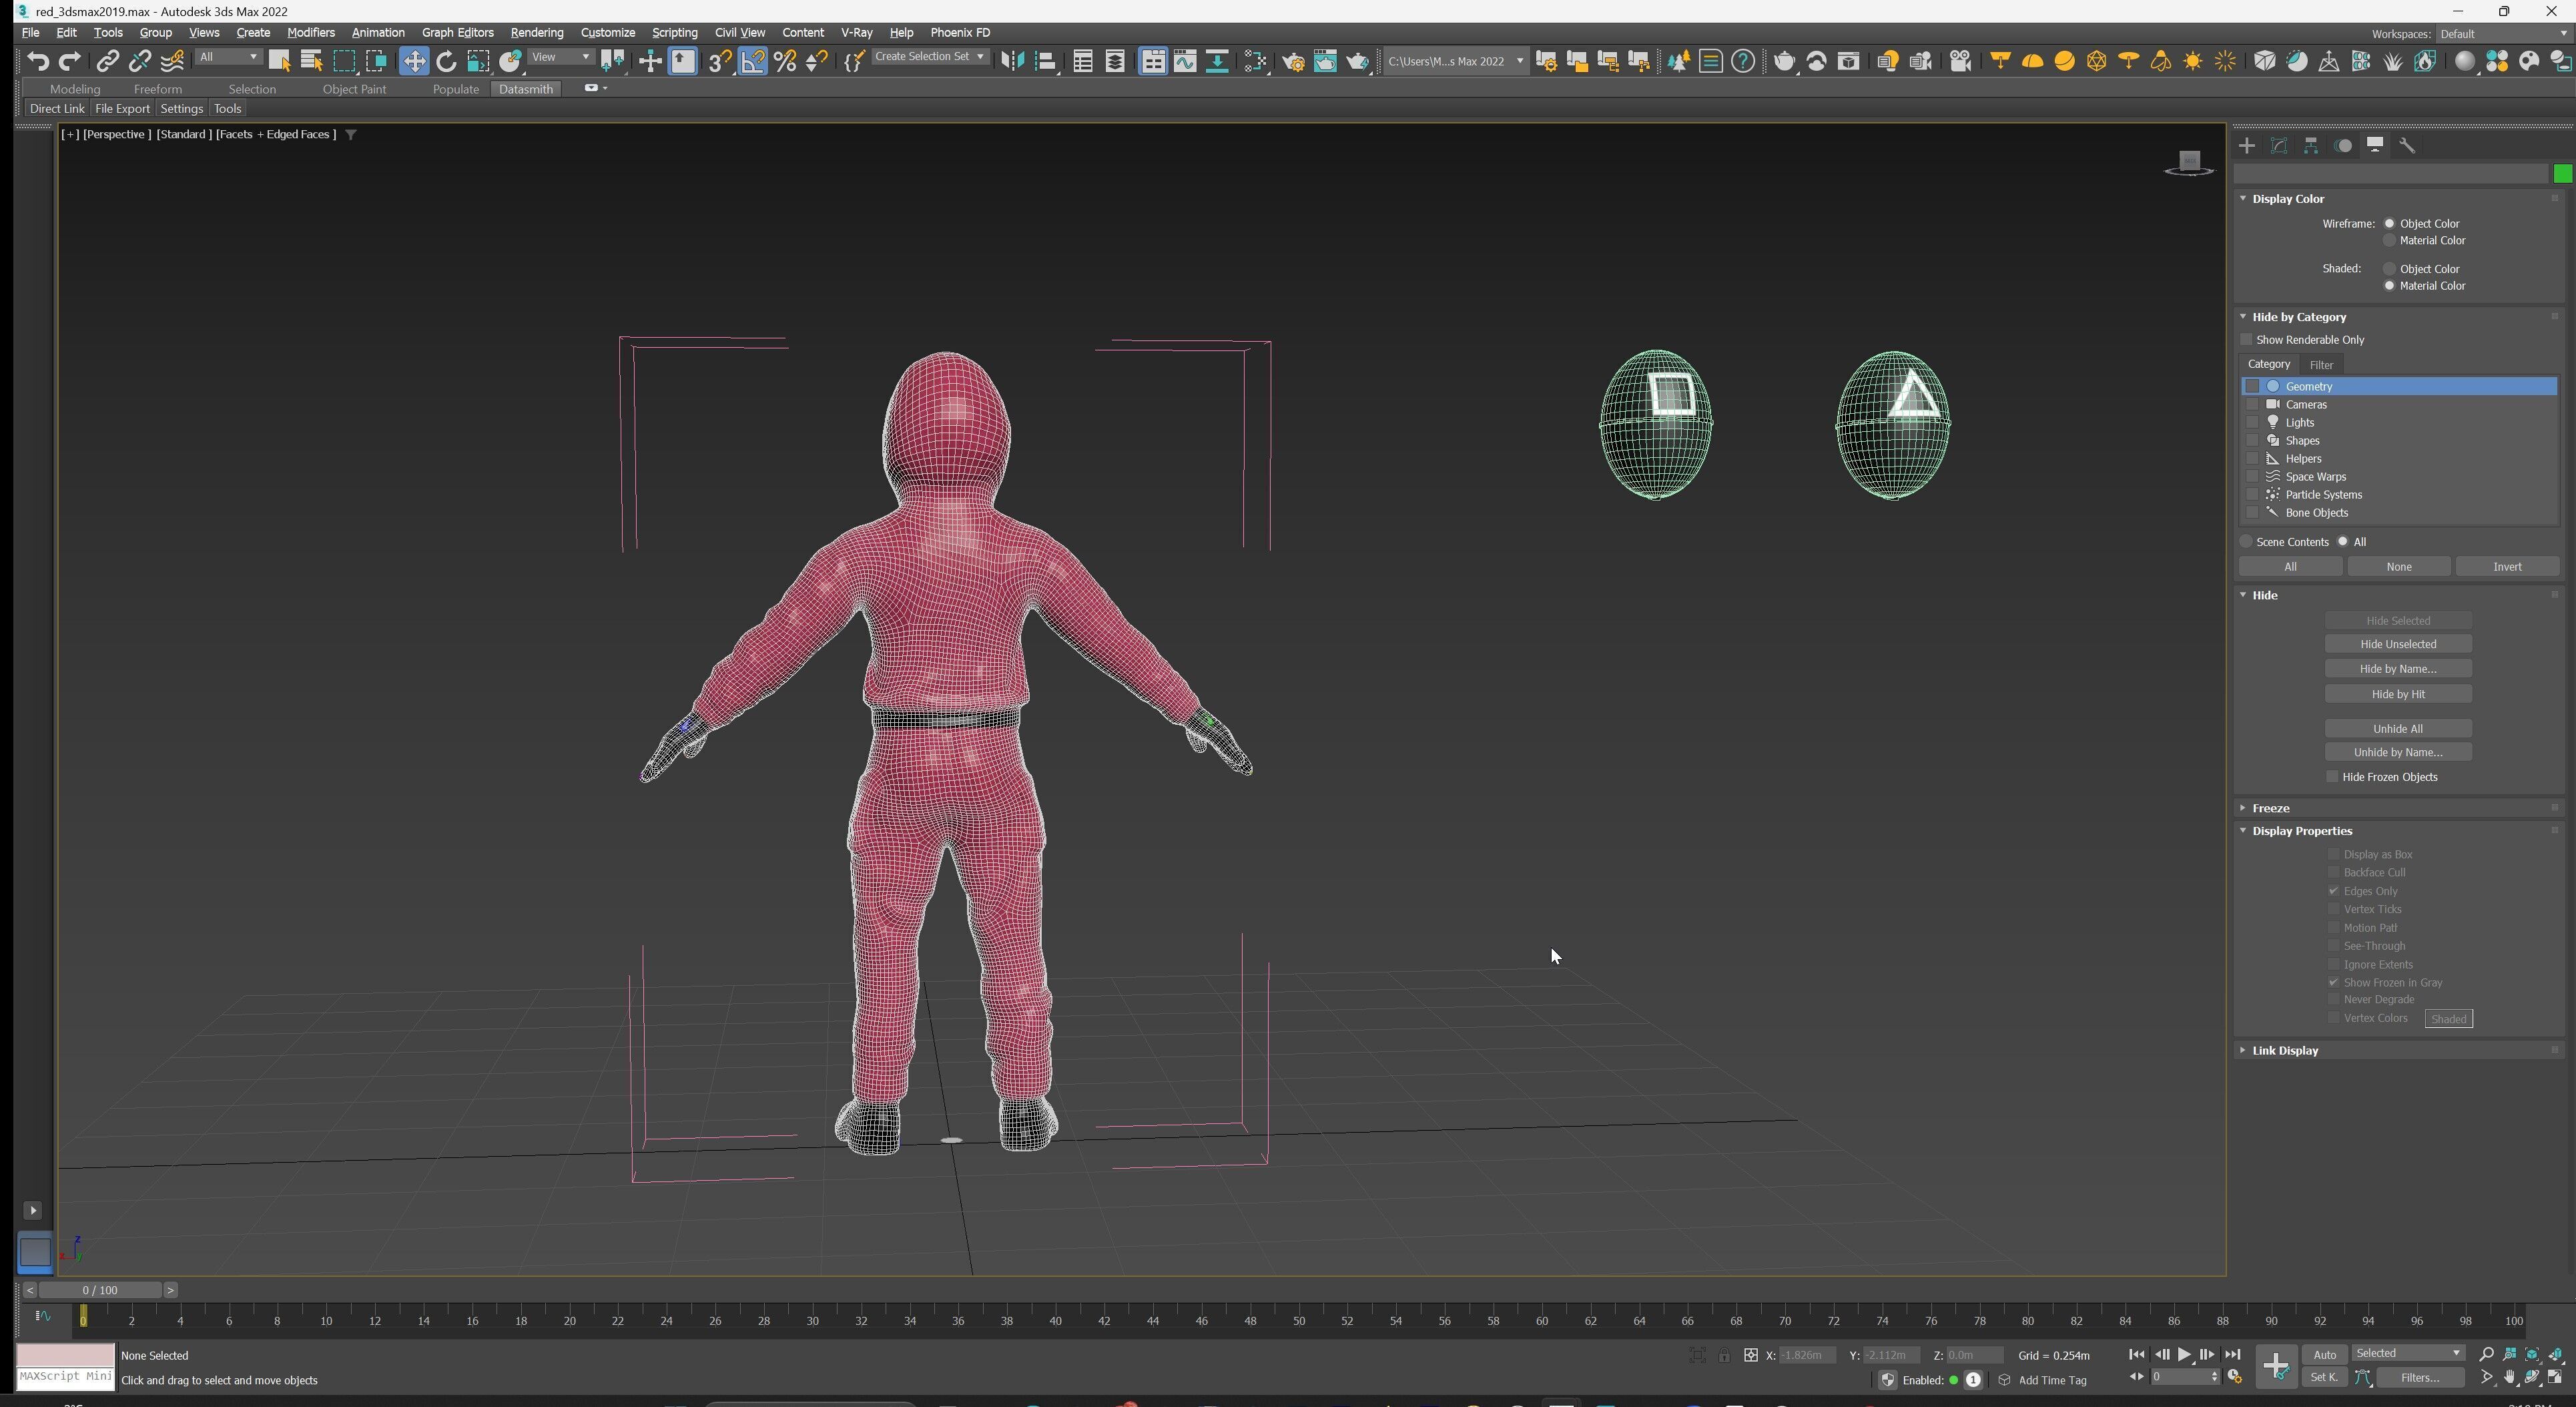Check the Hide Frozen Objects box
2576x1407 pixels.
pos(2333,777)
